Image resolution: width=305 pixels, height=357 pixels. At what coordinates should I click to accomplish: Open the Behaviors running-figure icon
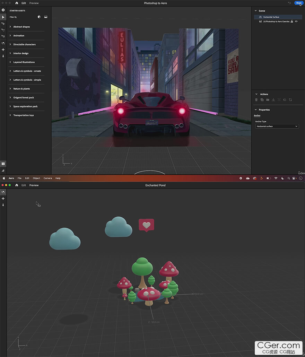tap(3, 171)
